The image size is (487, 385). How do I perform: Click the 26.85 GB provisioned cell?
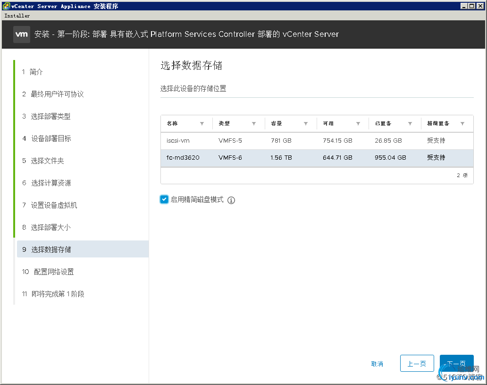pos(388,141)
